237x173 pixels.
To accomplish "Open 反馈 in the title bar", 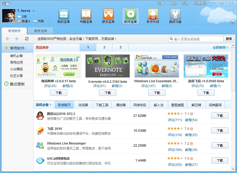I will [x=185, y=3].
